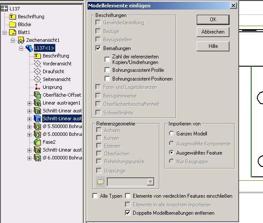Collapse the Blatt1 tree node
Image resolution: width=263 pixels, height=223 pixels.
(x=4, y=33)
